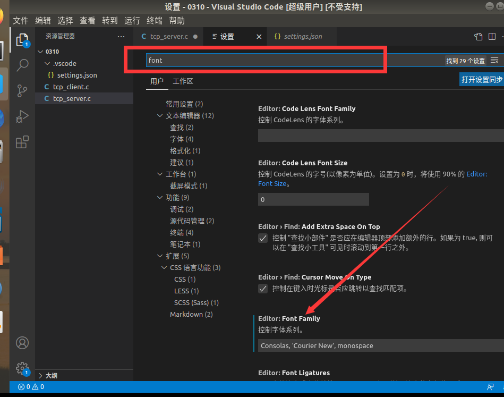Select 查找 (2) settings category

[x=182, y=128]
